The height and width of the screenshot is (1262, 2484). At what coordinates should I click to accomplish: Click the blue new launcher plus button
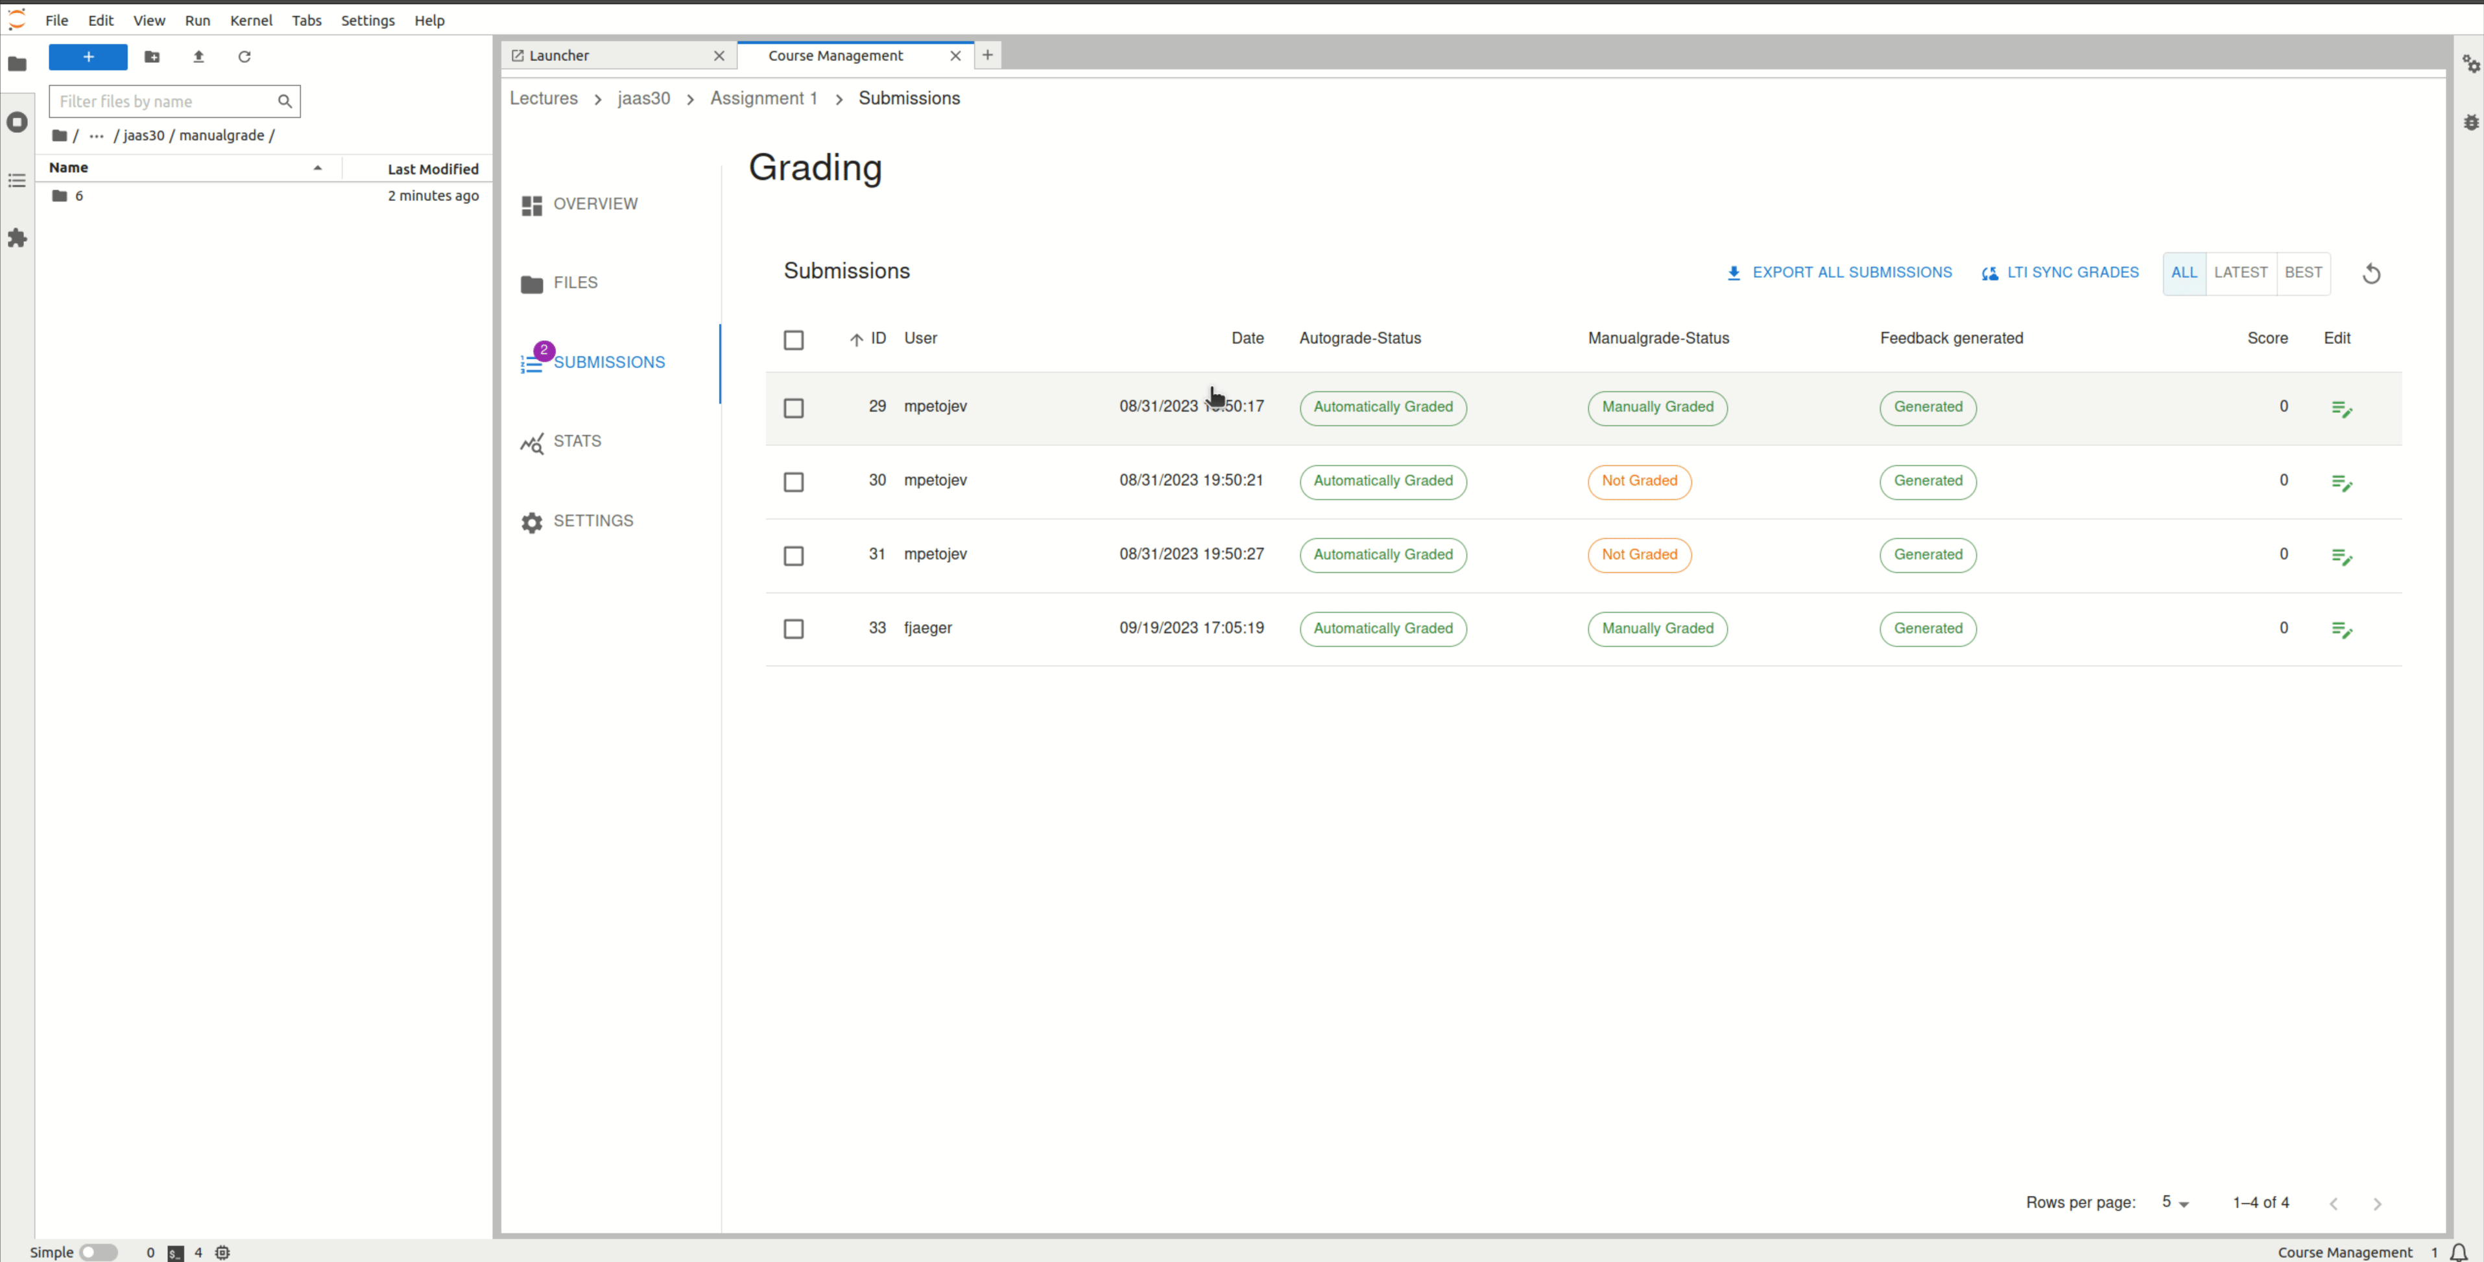(x=88, y=57)
